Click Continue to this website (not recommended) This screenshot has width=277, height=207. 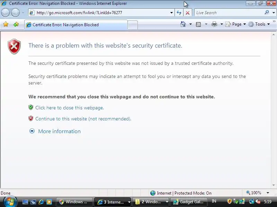[83, 119]
